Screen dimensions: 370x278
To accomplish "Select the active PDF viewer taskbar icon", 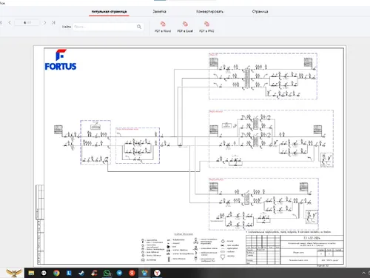I will tap(144, 273).
